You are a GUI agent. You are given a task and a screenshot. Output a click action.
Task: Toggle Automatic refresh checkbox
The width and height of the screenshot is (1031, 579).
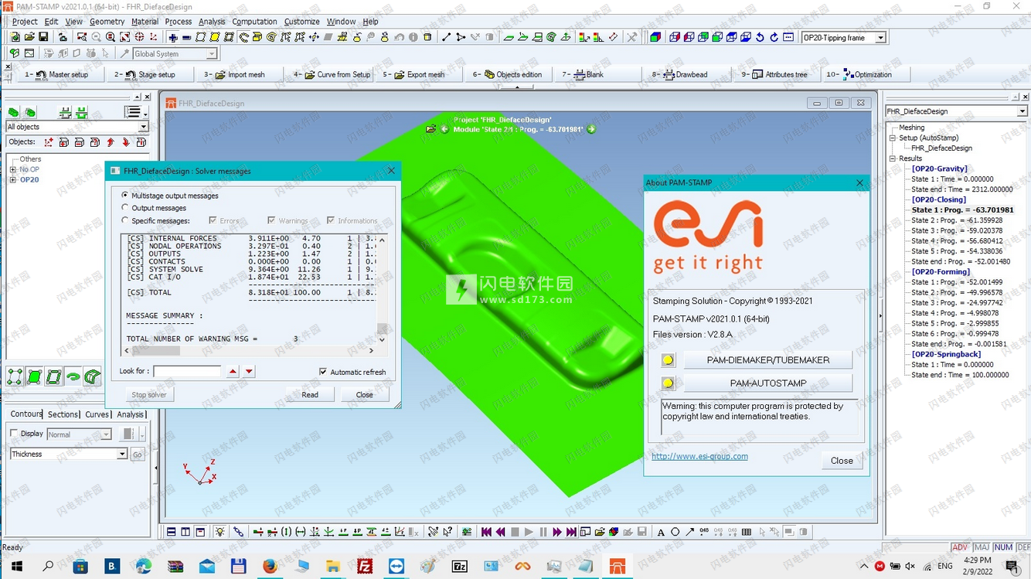[x=323, y=372]
